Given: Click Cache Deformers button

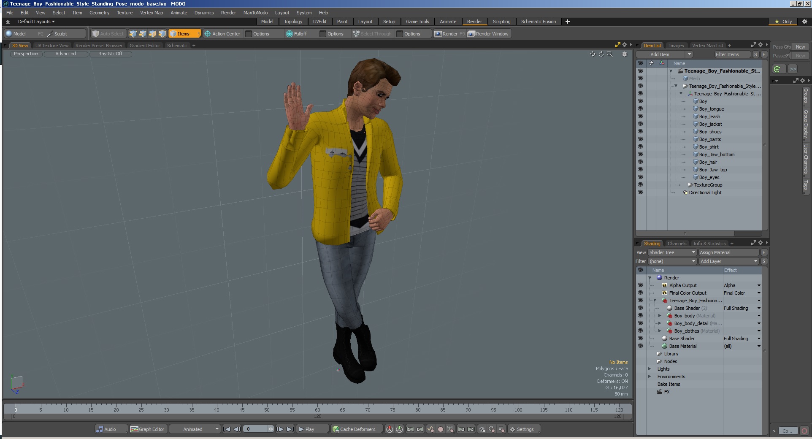Looking at the screenshot, I should 357,429.
